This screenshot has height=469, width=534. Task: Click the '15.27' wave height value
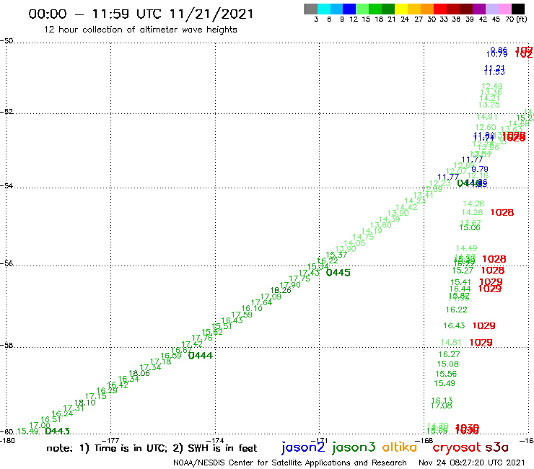click(x=463, y=271)
